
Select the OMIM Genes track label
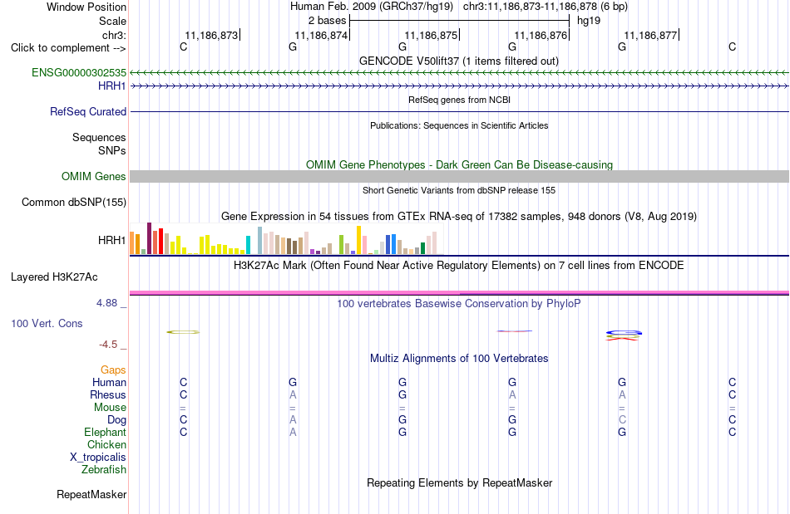[x=94, y=177]
